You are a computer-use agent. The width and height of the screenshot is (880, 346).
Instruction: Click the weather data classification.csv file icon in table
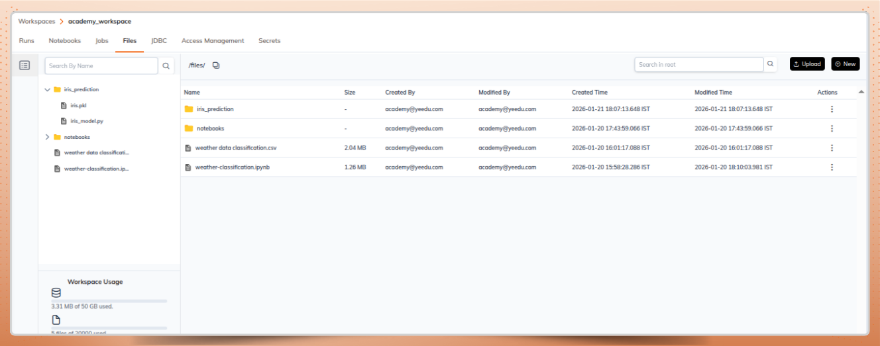tap(188, 148)
